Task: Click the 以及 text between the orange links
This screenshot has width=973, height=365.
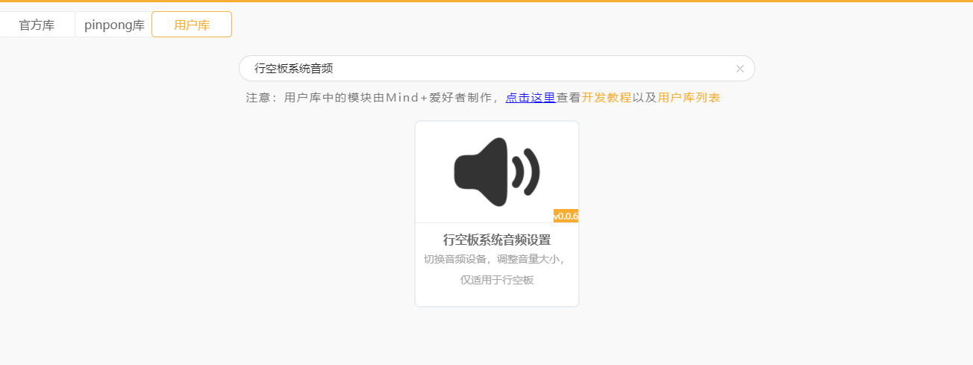Action: tap(645, 98)
